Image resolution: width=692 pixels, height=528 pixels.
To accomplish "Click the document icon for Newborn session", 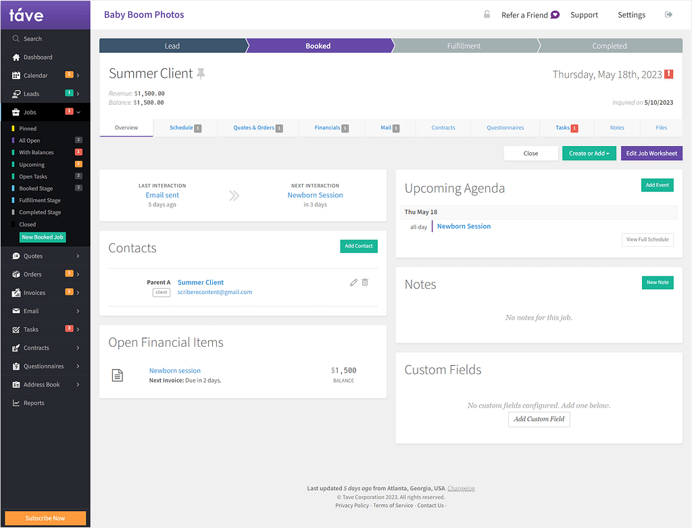I will (x=118, y=375).
